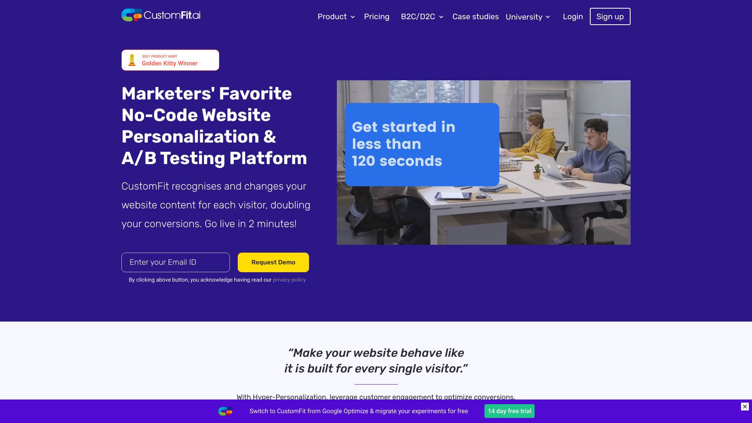Click the colorful CustomFit icon in footer bar

click(x=225, y=411)
